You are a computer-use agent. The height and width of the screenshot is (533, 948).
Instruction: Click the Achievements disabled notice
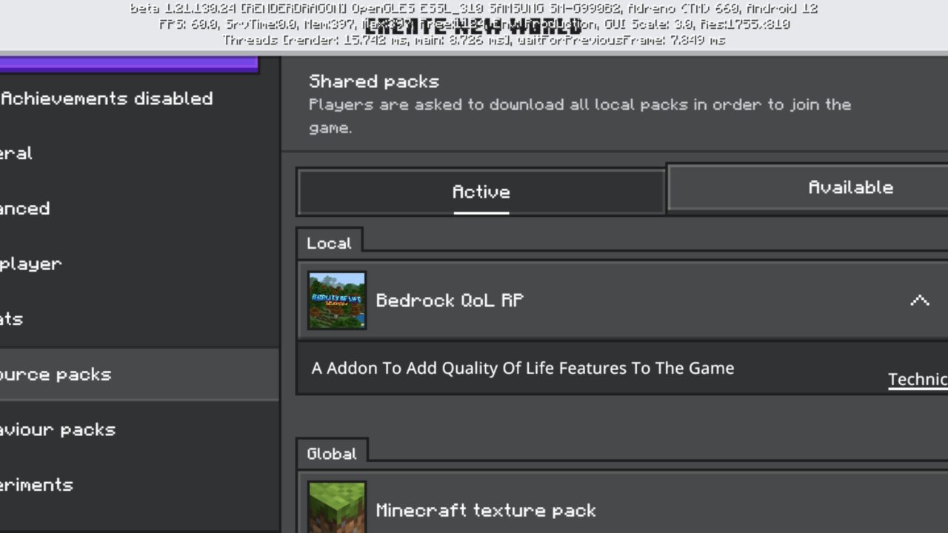click(x=107, y=98)
